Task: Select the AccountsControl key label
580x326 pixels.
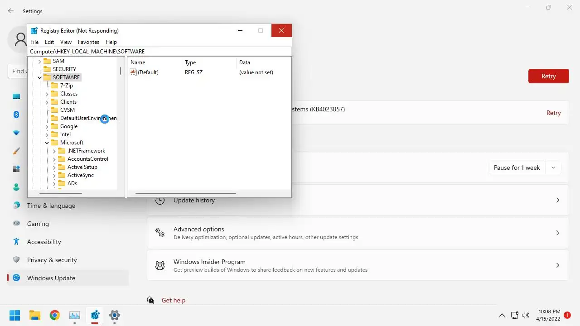Action: pyautogui.click(x=88, y=159)
